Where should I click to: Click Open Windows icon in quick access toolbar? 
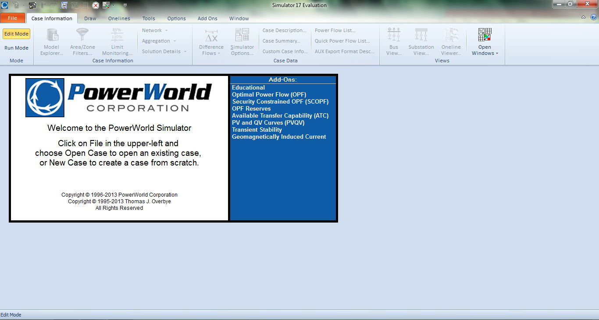coord(106,5)
